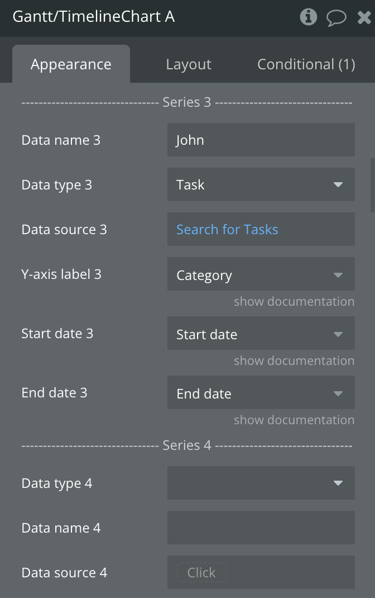This screenshot has height=598, width=375.
Task: Open the Start date 3 dropdown
Action: point(261,334)
